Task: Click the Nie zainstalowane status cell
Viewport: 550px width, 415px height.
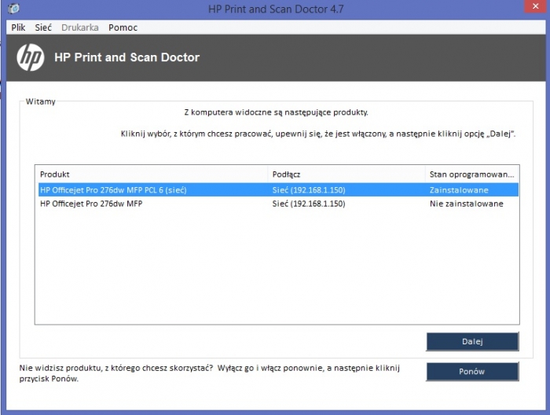Action: 467,204
